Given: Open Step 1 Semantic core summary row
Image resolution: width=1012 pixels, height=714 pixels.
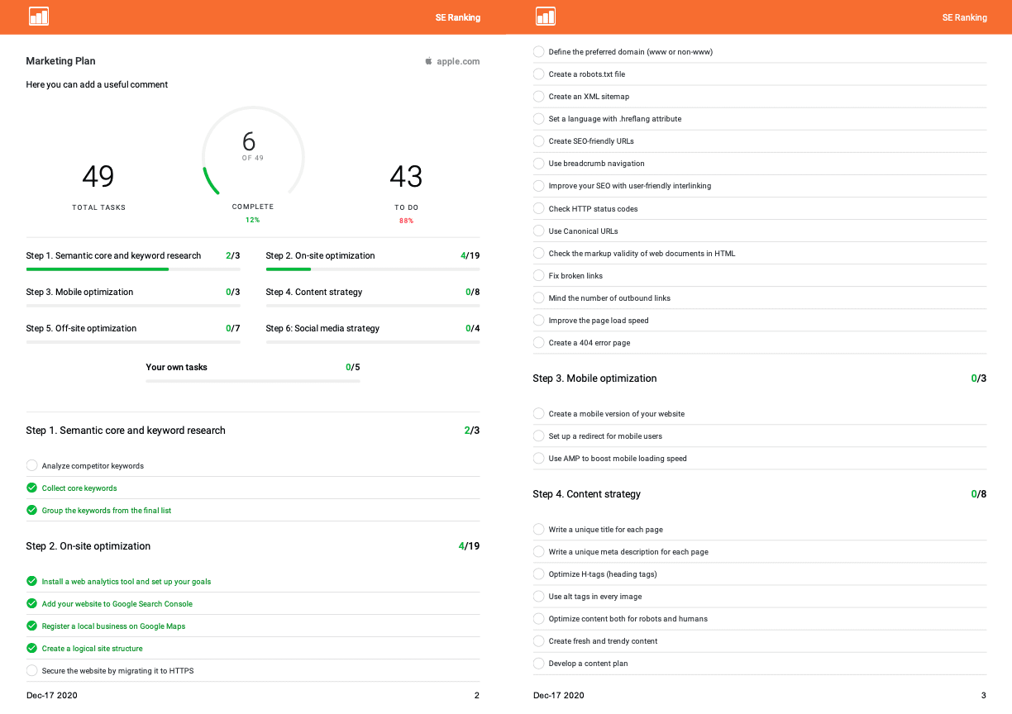Looking at the screenshot, I should click(x=133, y=255).
